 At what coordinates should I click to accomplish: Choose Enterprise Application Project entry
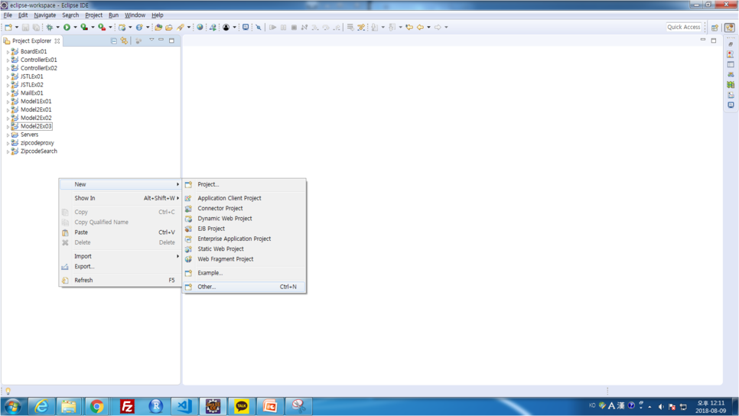coord(244,239)
